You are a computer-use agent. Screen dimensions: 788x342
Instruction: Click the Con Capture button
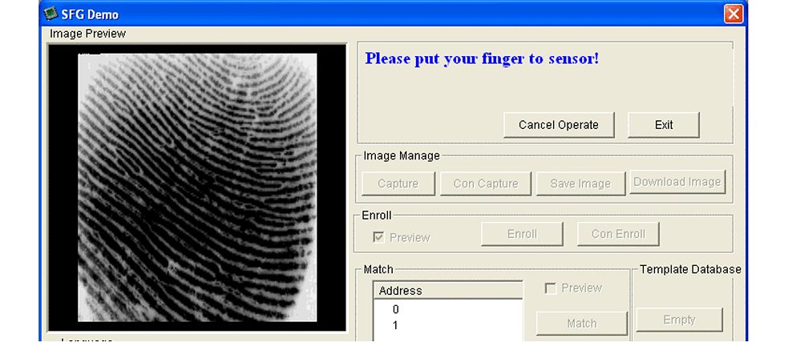click(486, 183)
